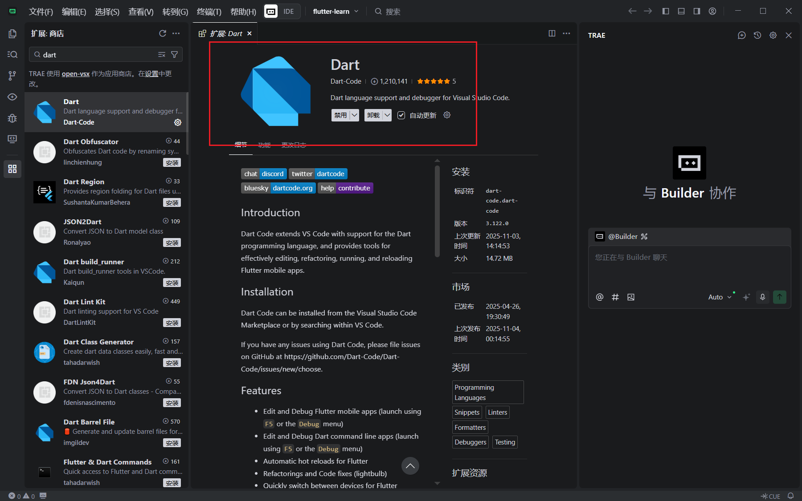The height and width of the screenshot is (501, 802).
Task: Open the disable button dropdown arrow
Action: (x=354, y=115)
